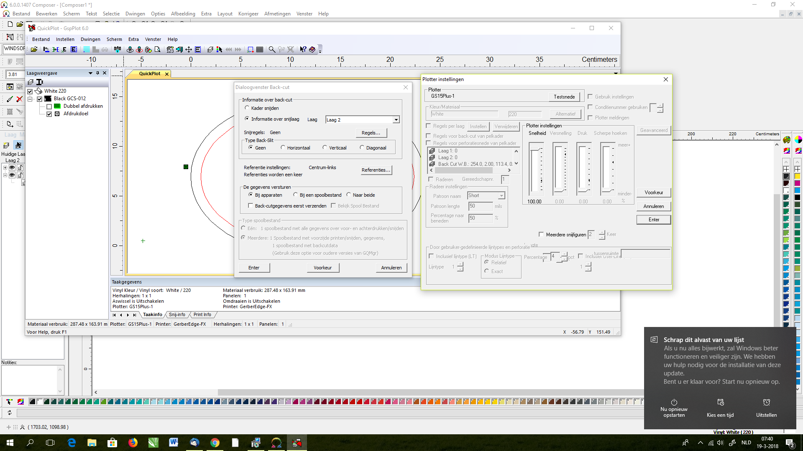Screen dimensions: 803x451
Task: Click the dotted grid toolbar icon in QuickPlot
Action: (x=86, y=49)
